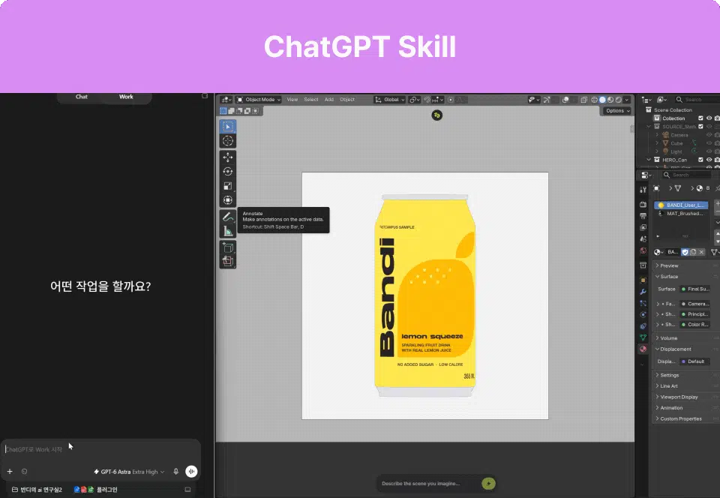
Task: Choose the Add Cube tool
Action: point(228,247)
